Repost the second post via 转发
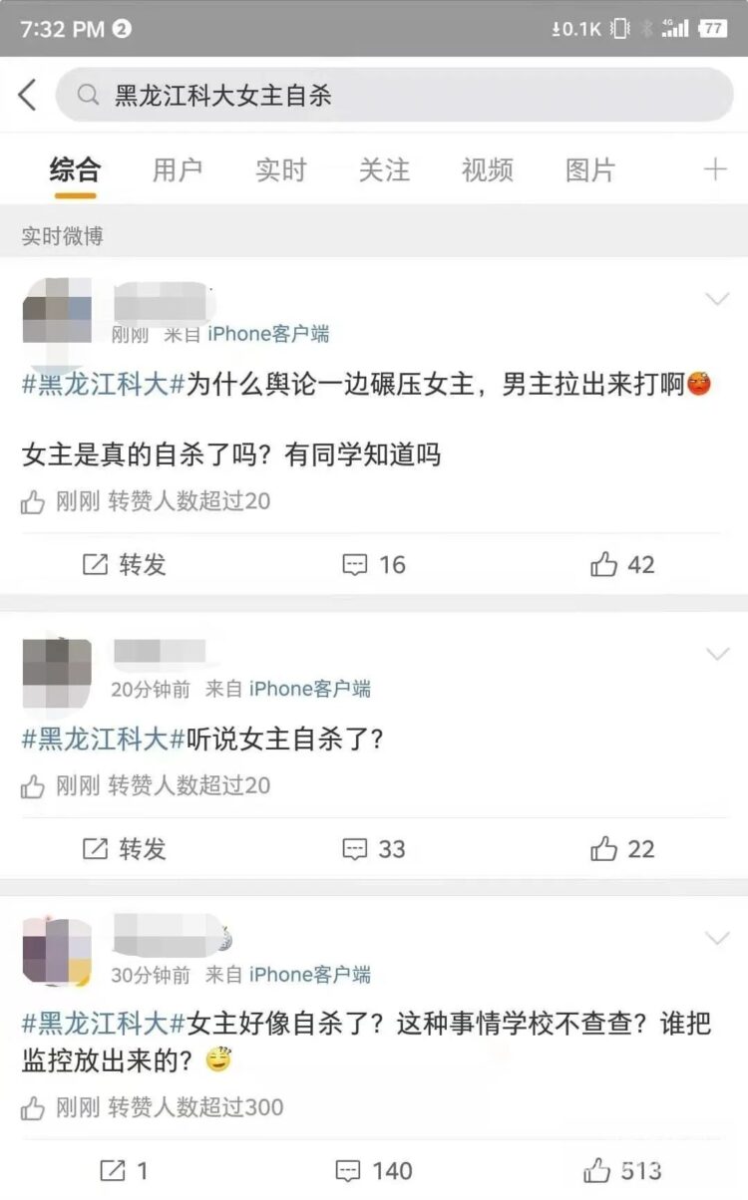 tap(124, 849)
